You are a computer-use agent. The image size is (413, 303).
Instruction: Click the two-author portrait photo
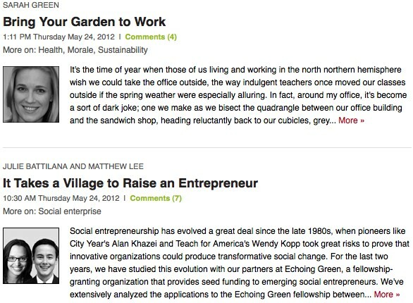[31, 256]
